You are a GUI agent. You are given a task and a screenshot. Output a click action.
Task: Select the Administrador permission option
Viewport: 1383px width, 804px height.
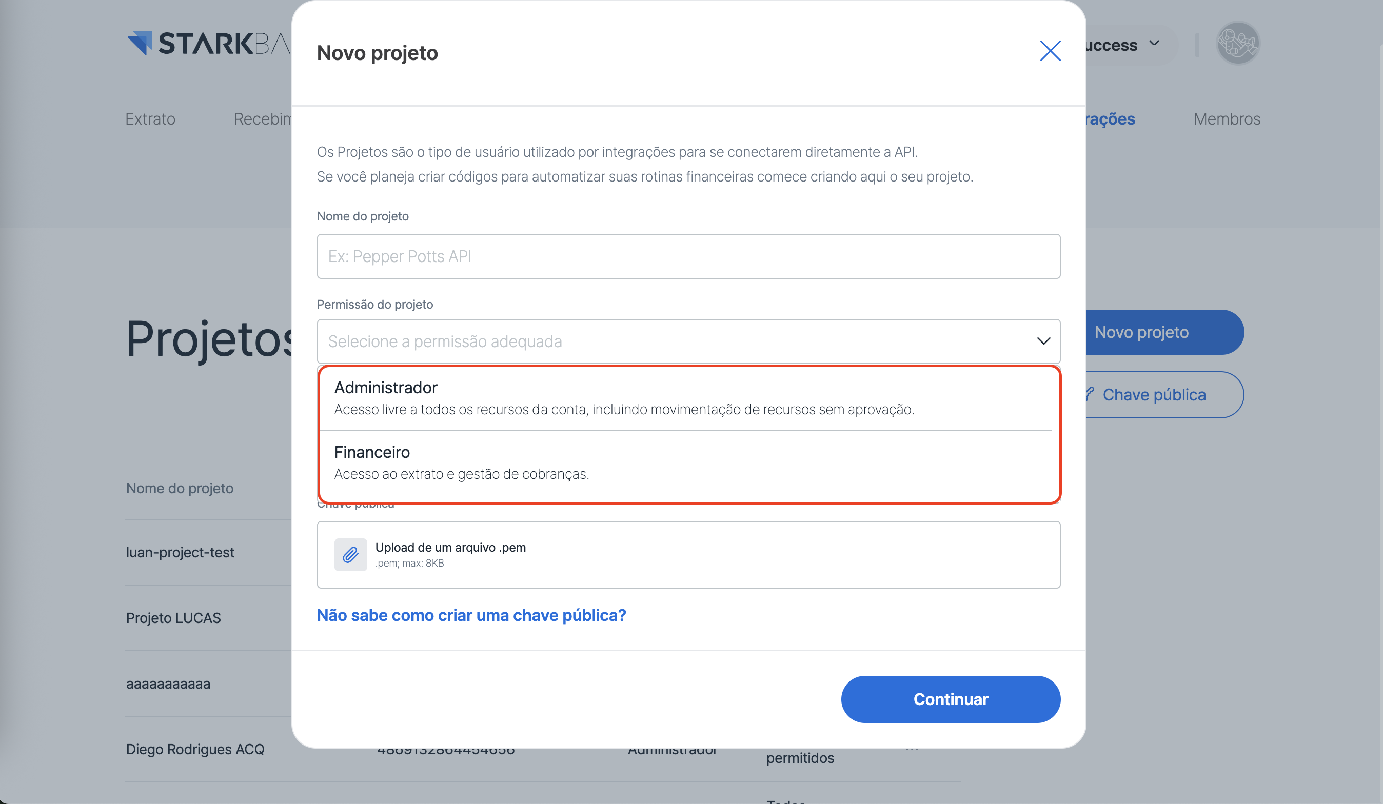pyautogui.click(x=688, y=397)
